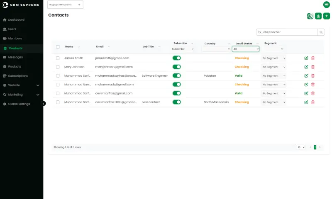Click the CRM Supreme logo
Screen dimensions: 332x199
[21, 5]
